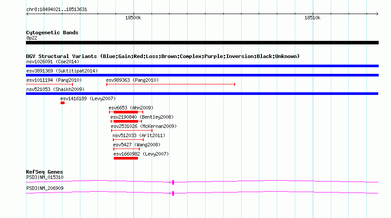Click the blue gain bar under nsv521053
This screenshot has height=218, width=391.
pos(202,94)
